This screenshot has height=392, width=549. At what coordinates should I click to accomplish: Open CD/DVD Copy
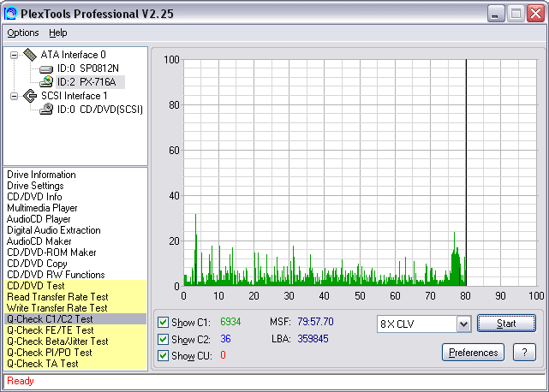point(37,264)
